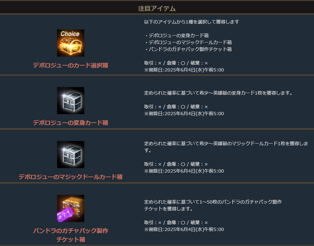Click the 取引 / 倉庫 / 破棄 line of Pandora ticket box

pos(176,223)
